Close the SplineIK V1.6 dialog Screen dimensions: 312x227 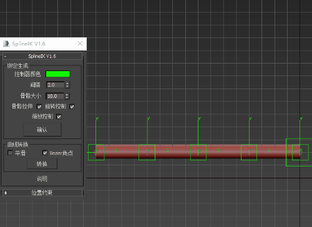[80, 44]
